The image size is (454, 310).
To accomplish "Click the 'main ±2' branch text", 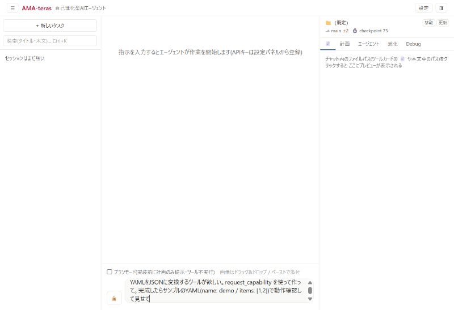I will (x=339, y=31).
